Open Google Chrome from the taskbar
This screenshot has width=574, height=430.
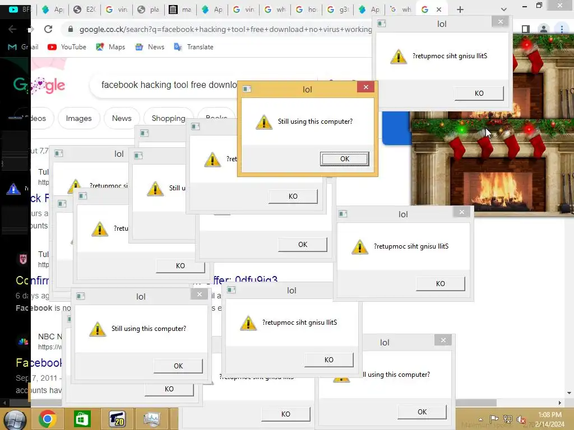point(47,419)
